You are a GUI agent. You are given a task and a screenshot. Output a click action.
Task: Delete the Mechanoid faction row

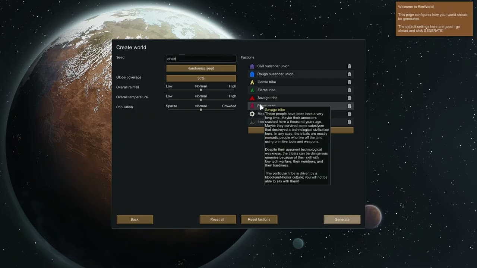(x=349, y=114)
